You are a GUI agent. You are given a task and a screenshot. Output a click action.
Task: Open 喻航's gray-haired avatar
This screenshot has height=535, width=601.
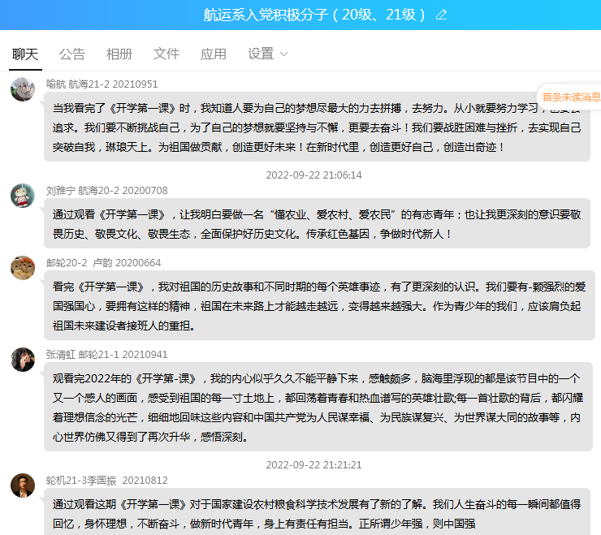point(23,89)
